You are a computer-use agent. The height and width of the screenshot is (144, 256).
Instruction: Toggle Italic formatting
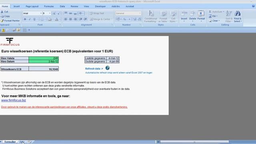tap(30, 19)
